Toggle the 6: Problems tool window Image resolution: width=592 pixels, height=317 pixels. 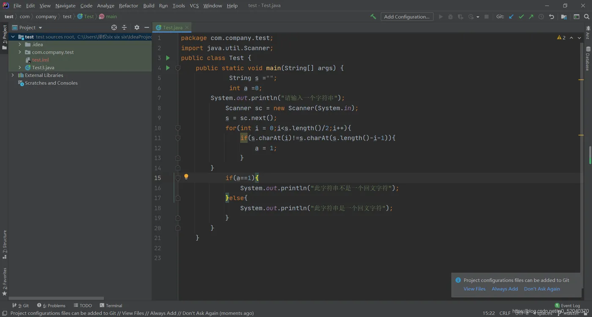pos(51,306)
